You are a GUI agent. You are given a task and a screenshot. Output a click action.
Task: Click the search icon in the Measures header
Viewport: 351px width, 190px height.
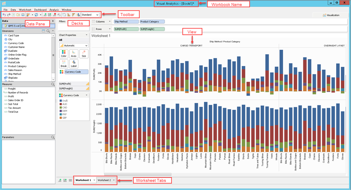pos(53,84)
